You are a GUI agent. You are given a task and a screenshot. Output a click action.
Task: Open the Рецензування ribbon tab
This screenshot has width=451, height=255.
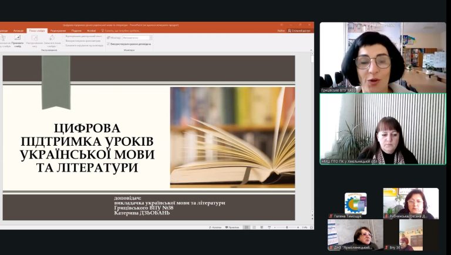pyautogui.click(x=58, y=31)
